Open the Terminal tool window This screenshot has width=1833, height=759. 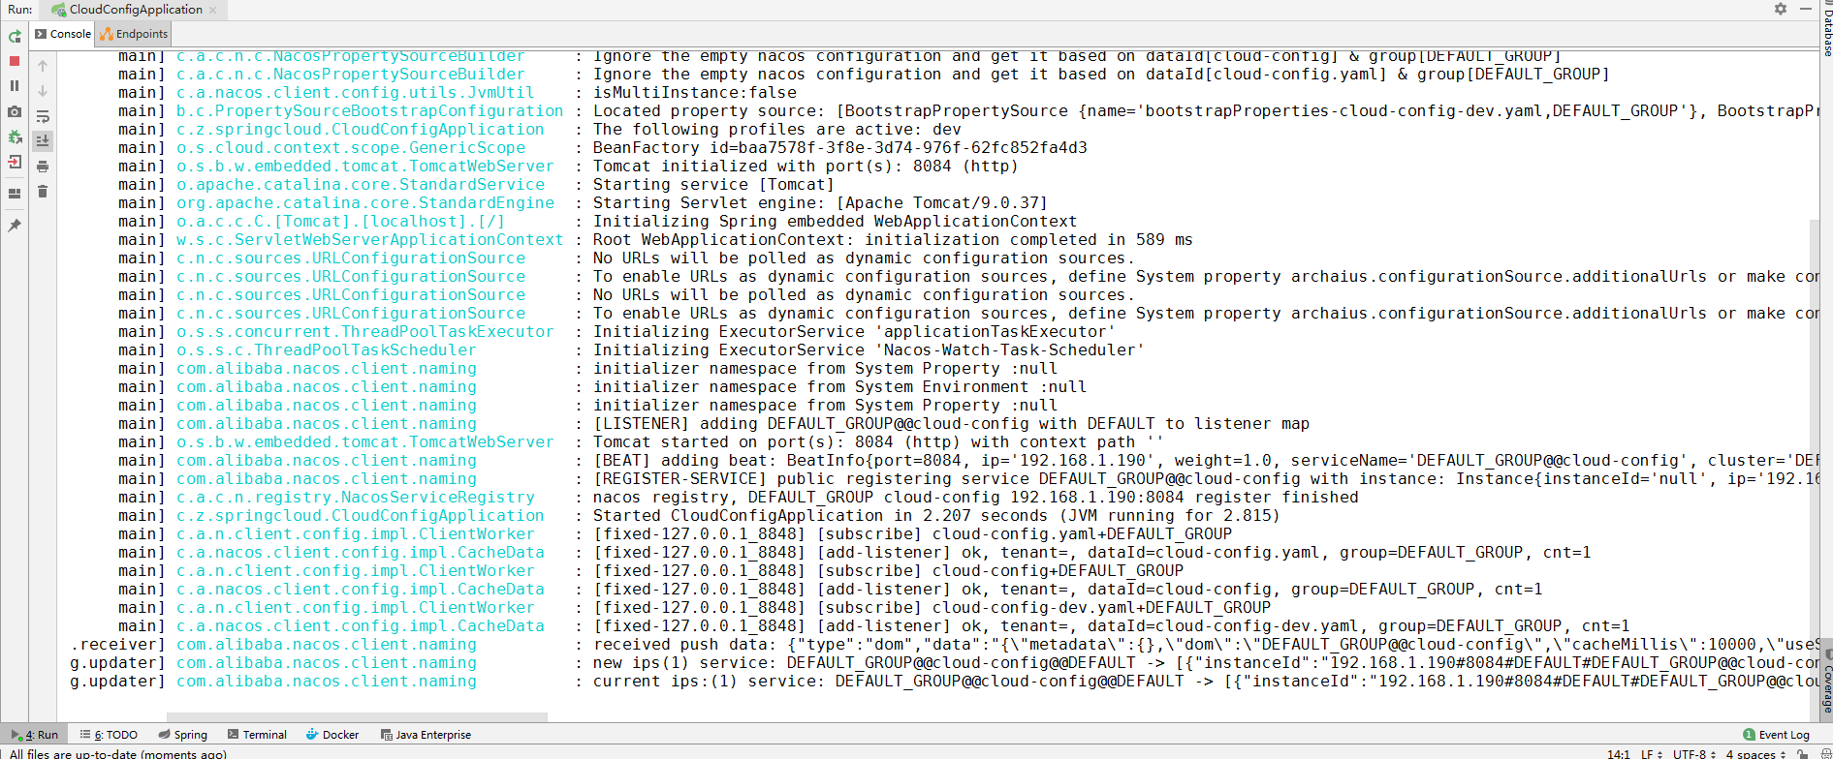pos(257,735)
